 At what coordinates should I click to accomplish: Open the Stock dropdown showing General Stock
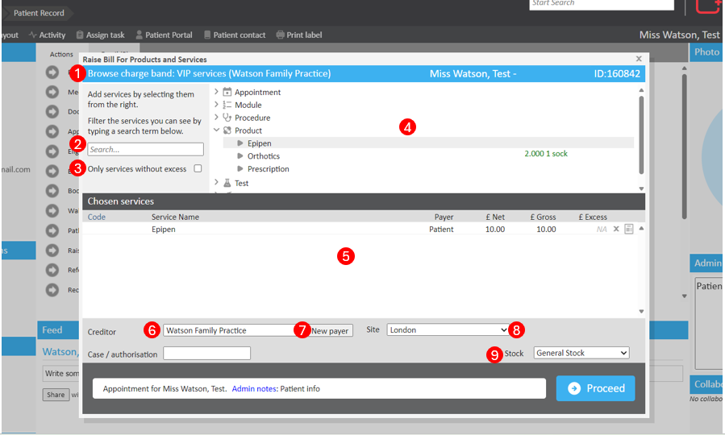click(x=581, y=353)
